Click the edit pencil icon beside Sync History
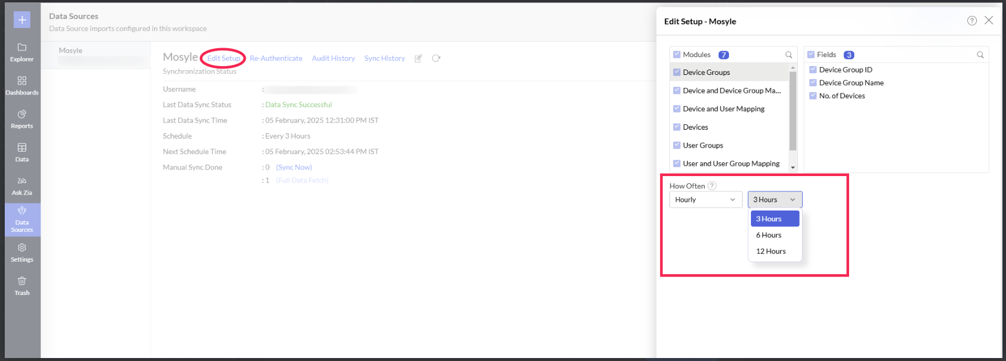The width and height of the screenshot is (1006, 361). click(x=419, y=58)
